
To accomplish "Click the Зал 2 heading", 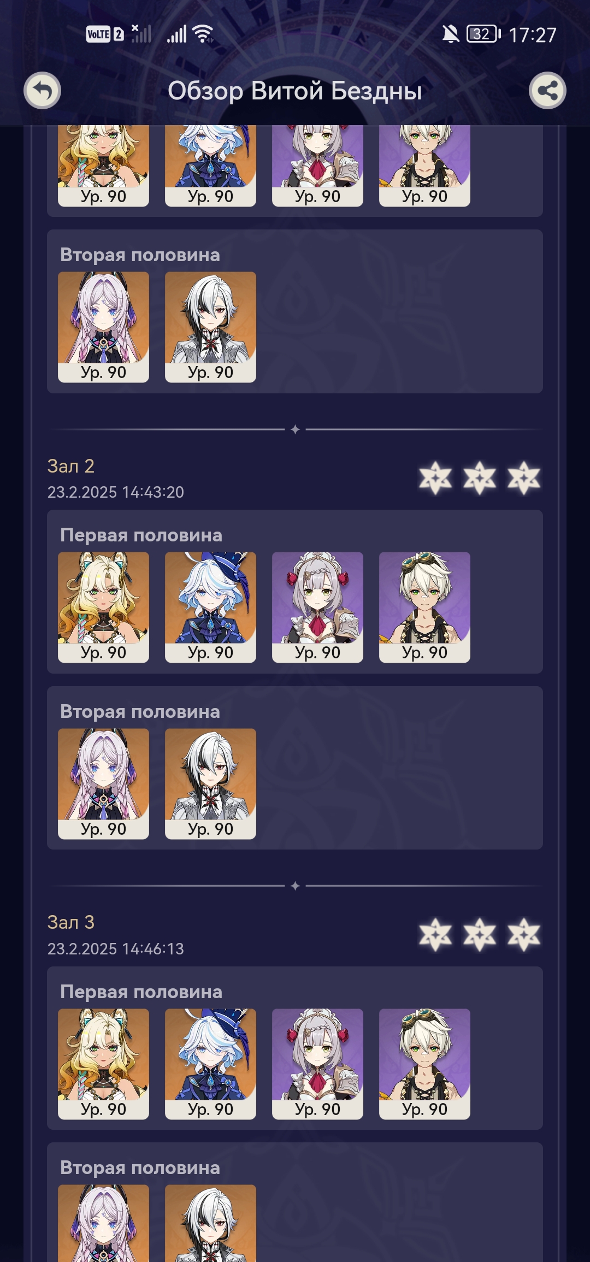I will [x=71, y=466].
